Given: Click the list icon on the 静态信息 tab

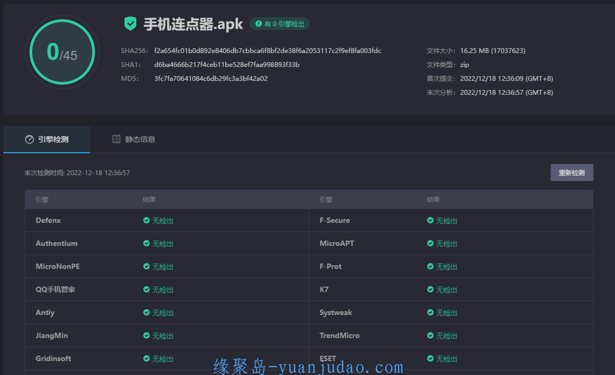Looking at the screenshot, I should [116, 139].
